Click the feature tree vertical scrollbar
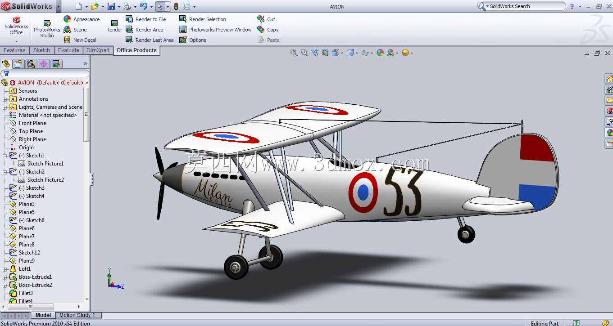Viewport: 613px width, 326px height. [x=86, y=113]
